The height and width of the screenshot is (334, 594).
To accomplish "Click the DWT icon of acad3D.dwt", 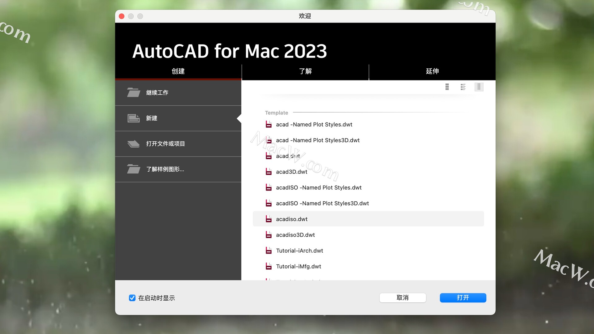I will coord(269,172).
